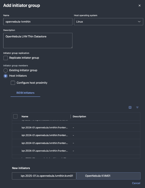Click the OpenNebula KVM01 description field
145x188 pixels.
coord(108,176)
